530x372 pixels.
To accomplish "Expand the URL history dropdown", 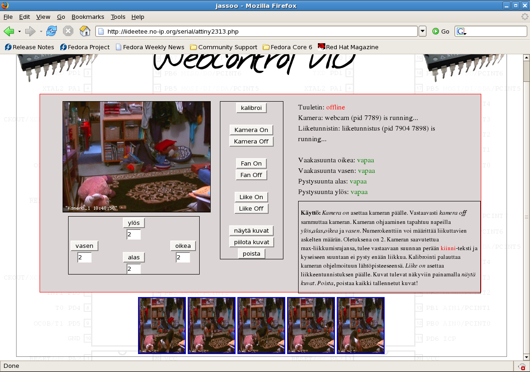I will click(422, 31).
